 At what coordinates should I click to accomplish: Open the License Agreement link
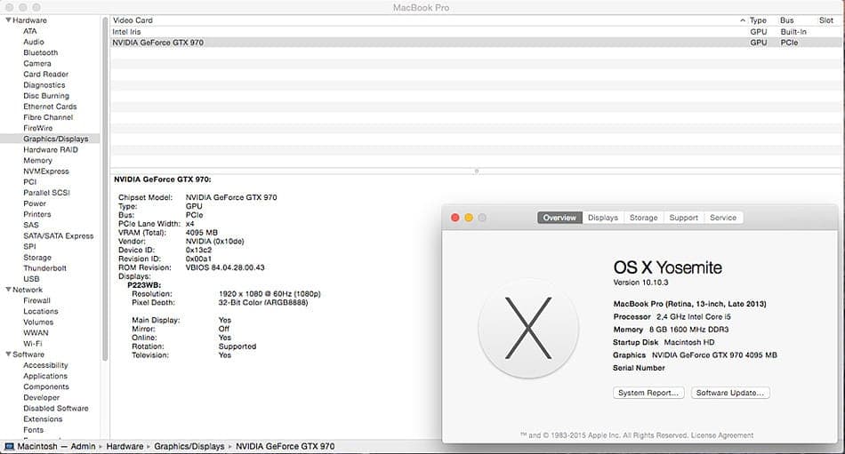[x=722, y=435]
